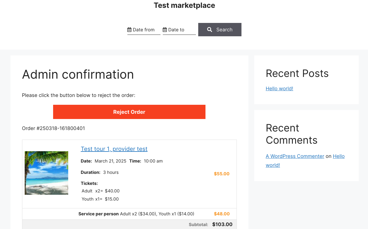
Task: Click the calendar icon beside Date from
Action: 129,30
